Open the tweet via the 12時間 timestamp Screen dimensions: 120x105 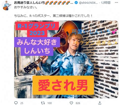(106, 3)
